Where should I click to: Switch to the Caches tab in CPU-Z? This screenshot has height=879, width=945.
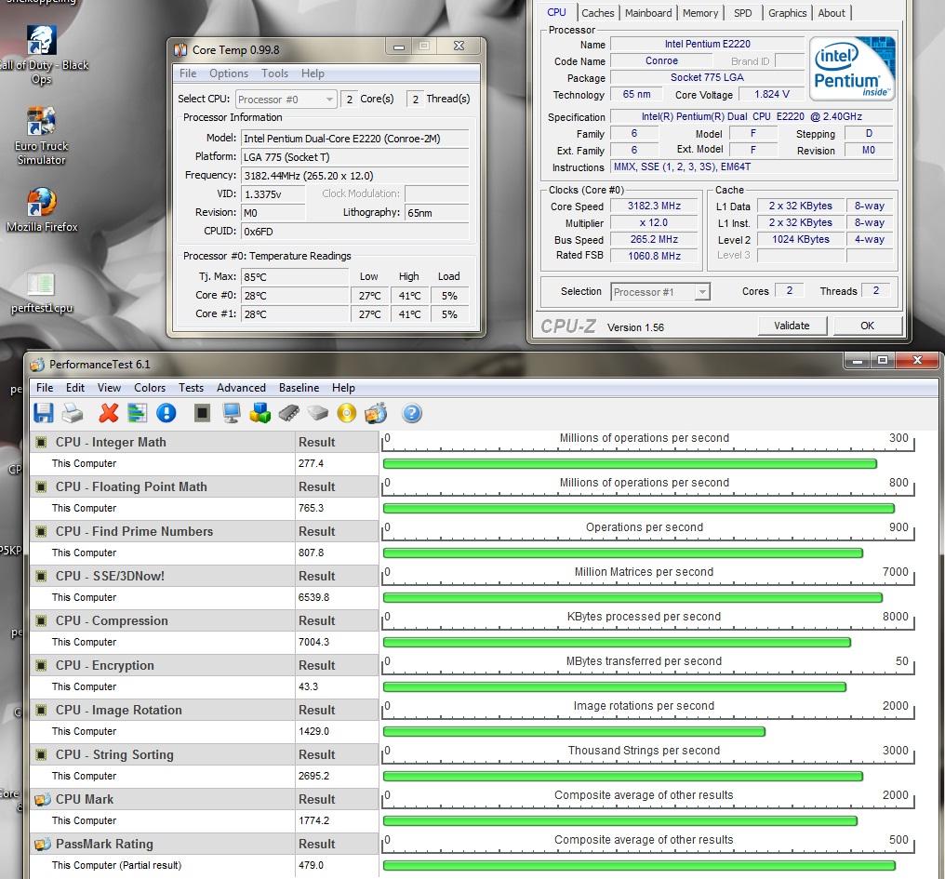pyautogui.click(x=597, y=13)
